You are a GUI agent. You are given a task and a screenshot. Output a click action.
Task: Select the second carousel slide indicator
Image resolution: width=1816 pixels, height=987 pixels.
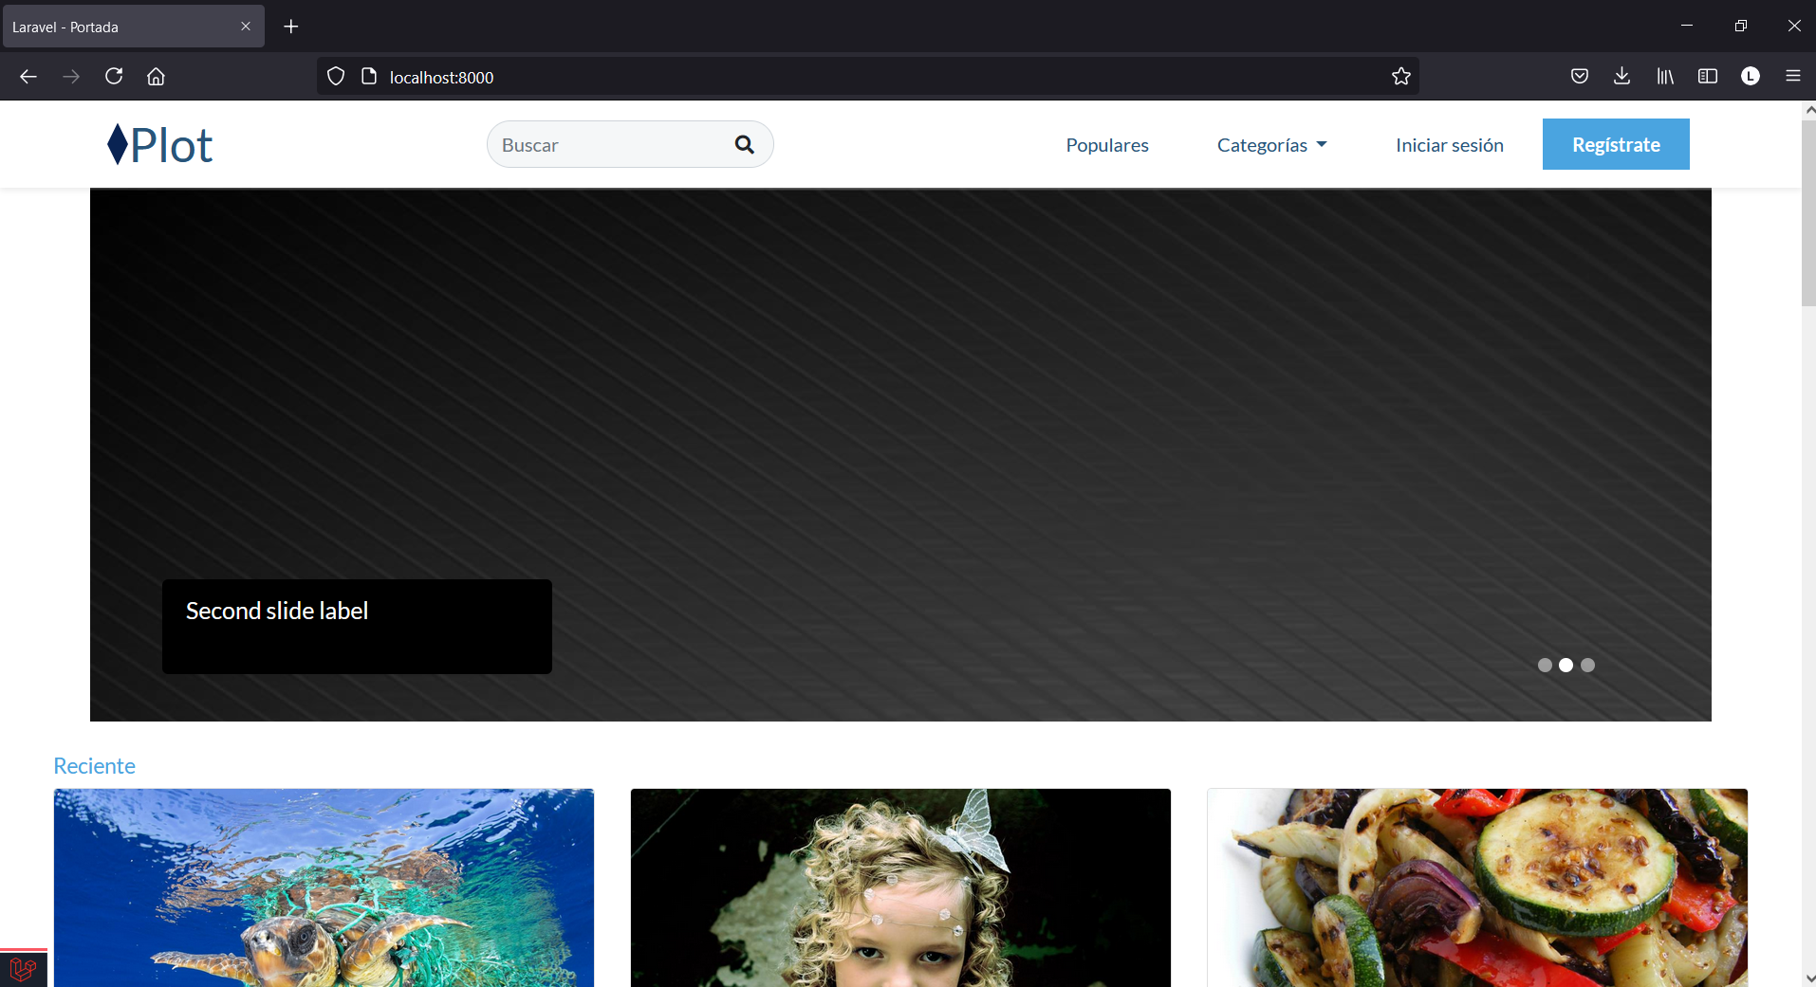(x=1566, y=666)
